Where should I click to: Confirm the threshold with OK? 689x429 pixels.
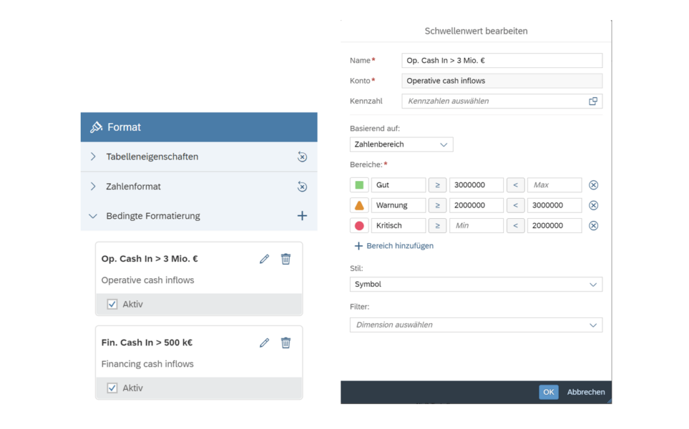pos(548,392)
